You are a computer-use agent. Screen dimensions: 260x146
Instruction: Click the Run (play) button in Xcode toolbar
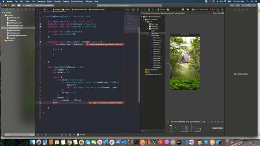[13, 5]
